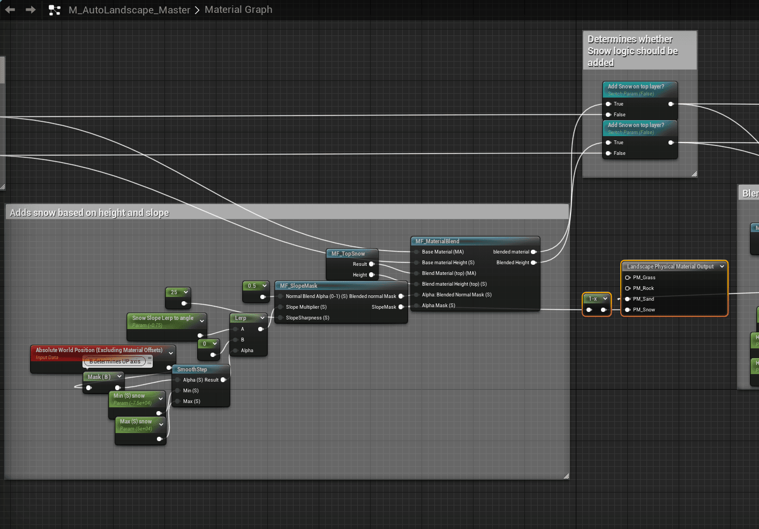Click the SlopeMask output pin
The height and width of the screenshot is (529, 759).
[x=401, y=307]
